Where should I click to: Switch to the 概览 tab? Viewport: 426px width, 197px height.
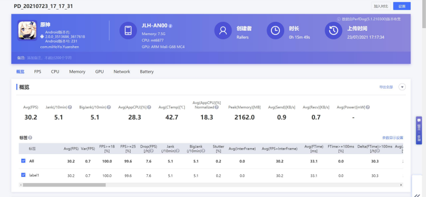tap(20, 72)
